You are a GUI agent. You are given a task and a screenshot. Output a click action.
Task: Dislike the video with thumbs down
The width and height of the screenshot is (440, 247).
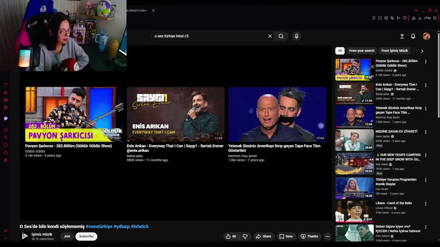coord(245,236)
